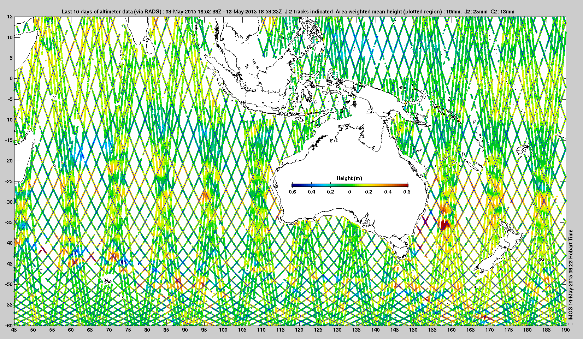This screenshot has width=583, height=339.
Task: Click the 'Height (m)' colorbar label
Action: pyautogui.click(x=349, y=178)
